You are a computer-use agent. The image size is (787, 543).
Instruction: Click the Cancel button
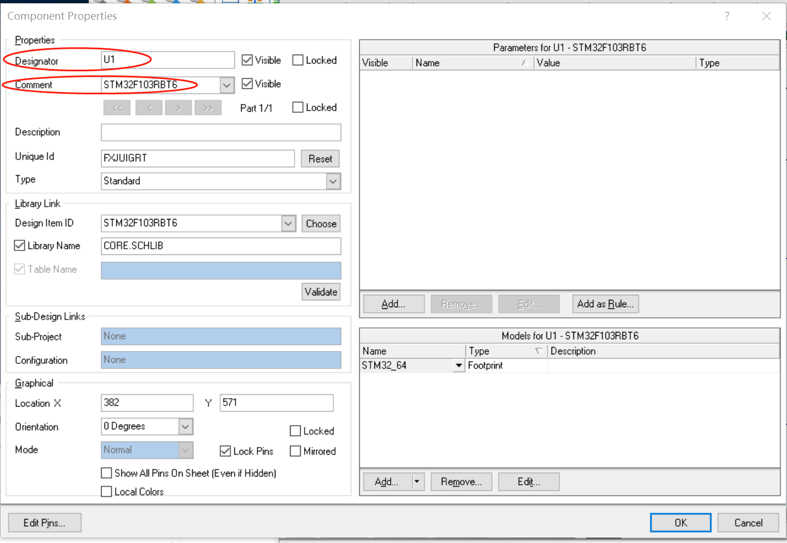pyautogui.click(x=748, y=523)
